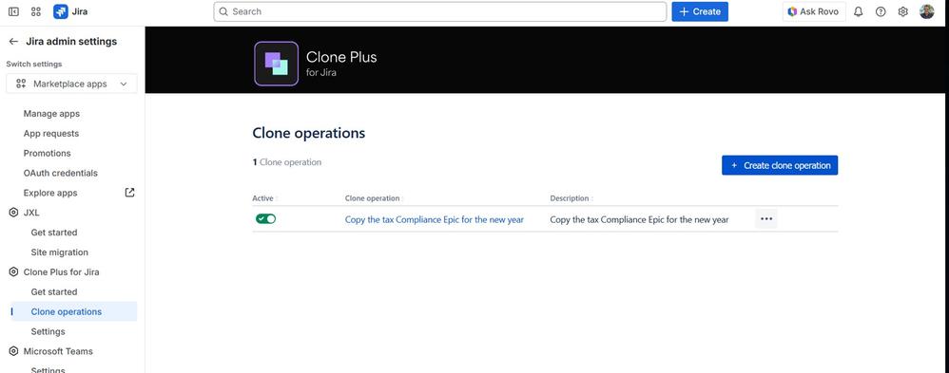Select the Clone Plus for Jira section label

[61, 272]
